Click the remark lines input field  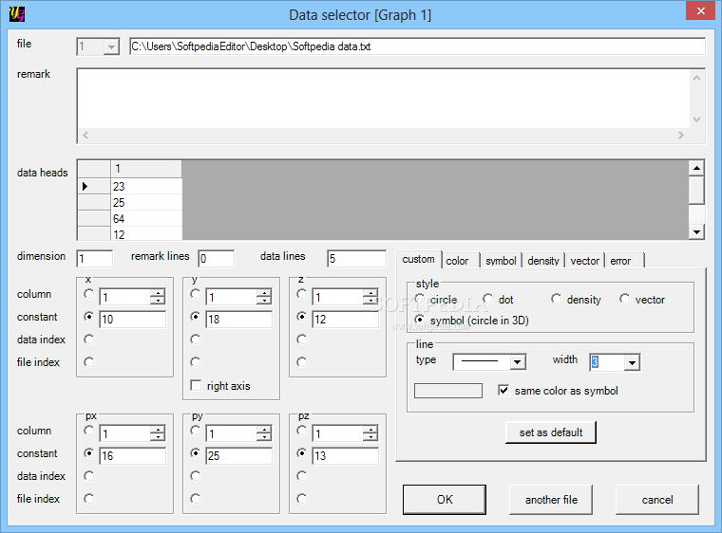(216, 259)
